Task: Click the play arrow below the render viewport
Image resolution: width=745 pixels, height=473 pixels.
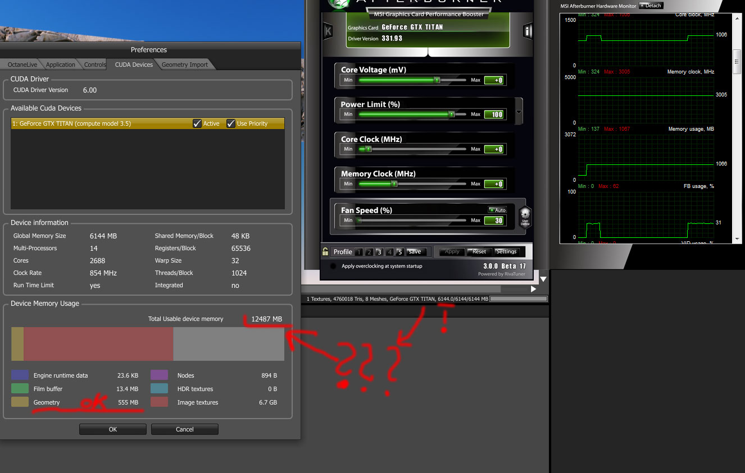Action: (534, 289)
